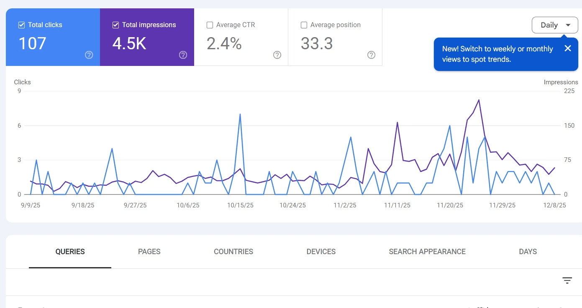Click the 11/2/25 date label on chart axis

pyautogui.click(x=345, y=205)
